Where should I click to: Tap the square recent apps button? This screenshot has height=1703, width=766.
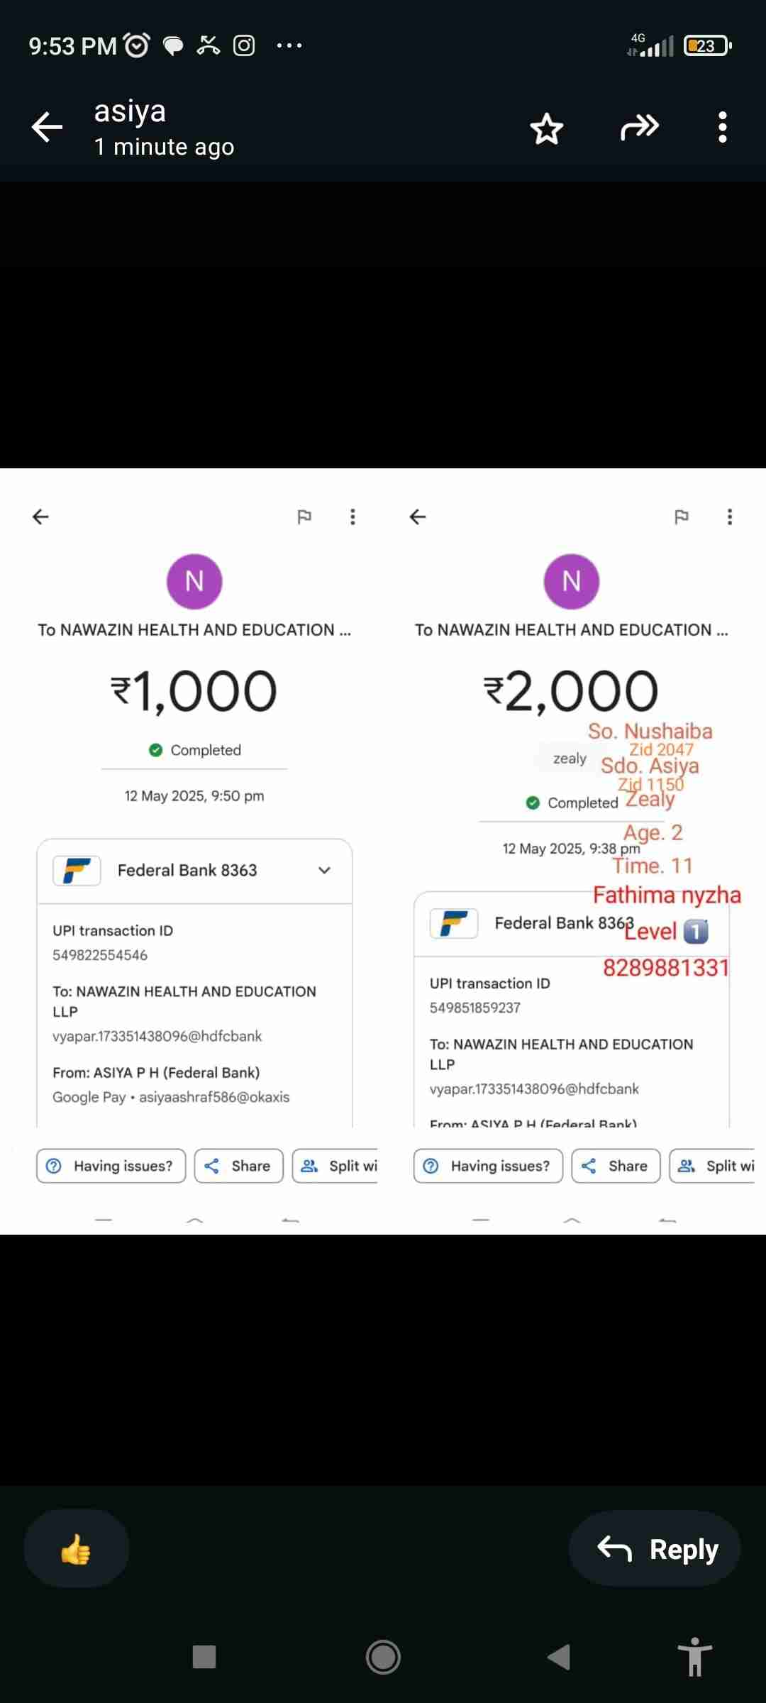[204, 1657]
